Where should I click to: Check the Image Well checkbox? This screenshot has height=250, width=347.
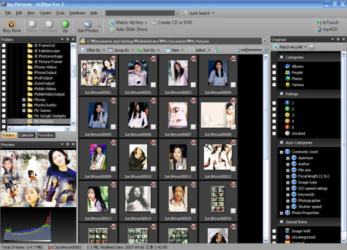tap(274, 231)
